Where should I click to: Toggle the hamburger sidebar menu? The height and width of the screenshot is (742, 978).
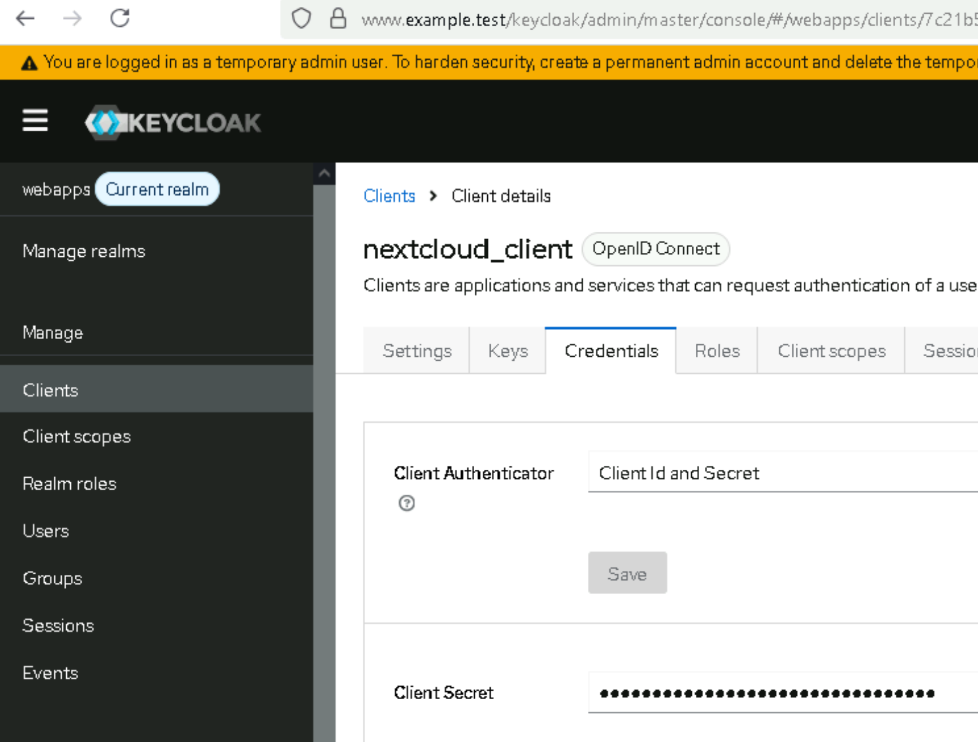click(x=35, y=120)
